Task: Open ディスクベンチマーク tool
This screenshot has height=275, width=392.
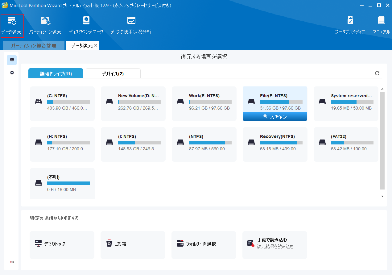Action: 86,25
